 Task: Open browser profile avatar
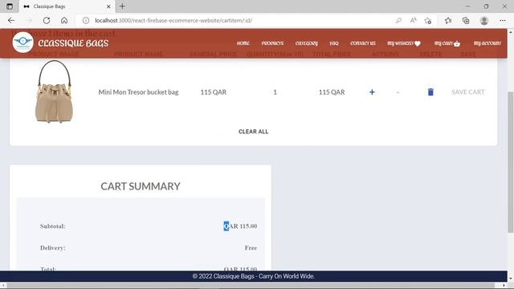click(484, 21)
